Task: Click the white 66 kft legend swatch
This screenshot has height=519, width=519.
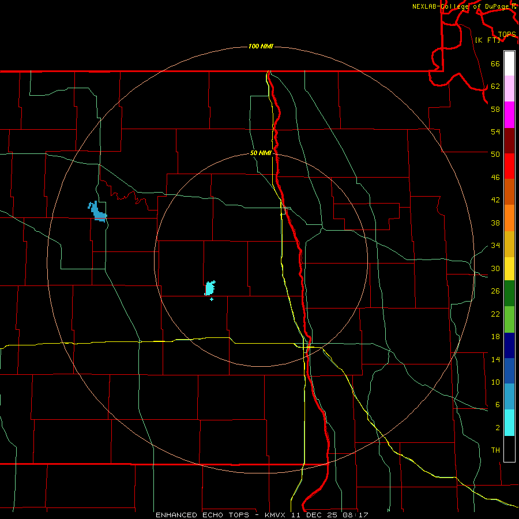Action: 509,63
